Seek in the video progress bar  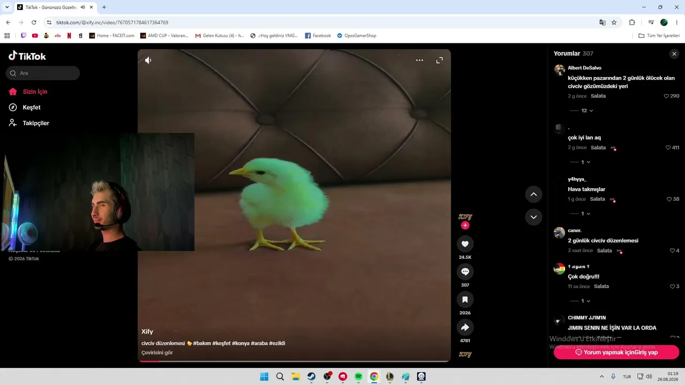[294, 361]
